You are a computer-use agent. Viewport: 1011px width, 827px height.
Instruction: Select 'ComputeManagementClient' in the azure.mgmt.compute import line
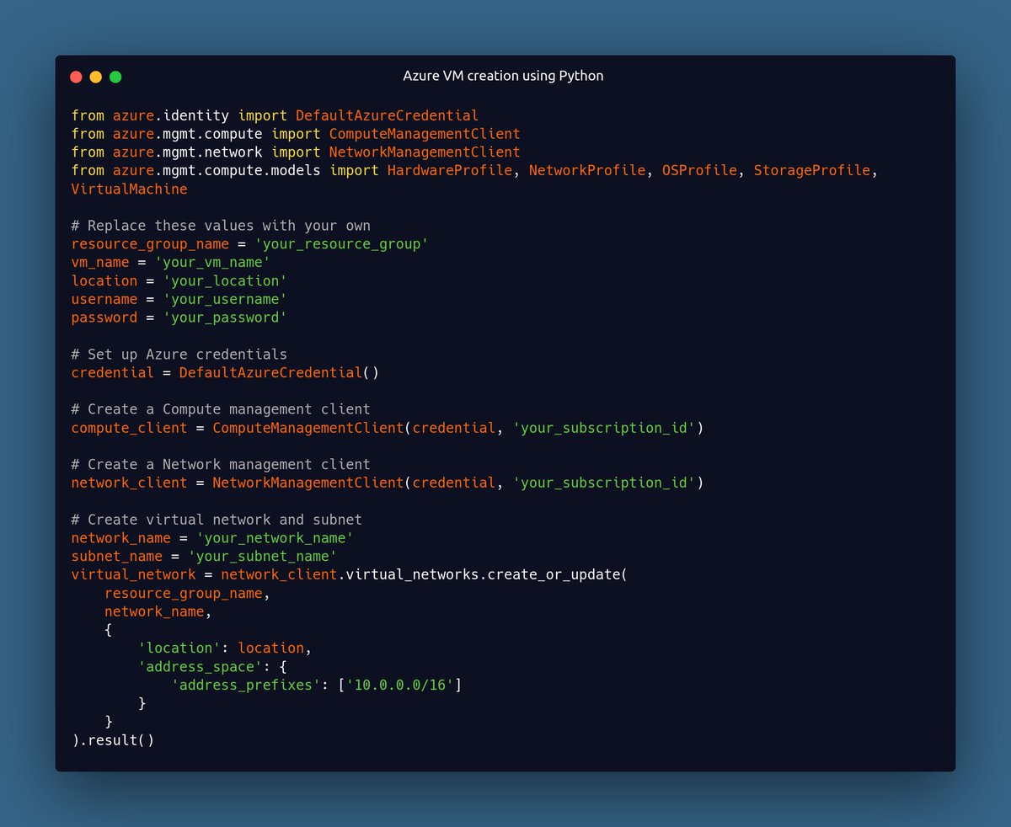[425, 134]
